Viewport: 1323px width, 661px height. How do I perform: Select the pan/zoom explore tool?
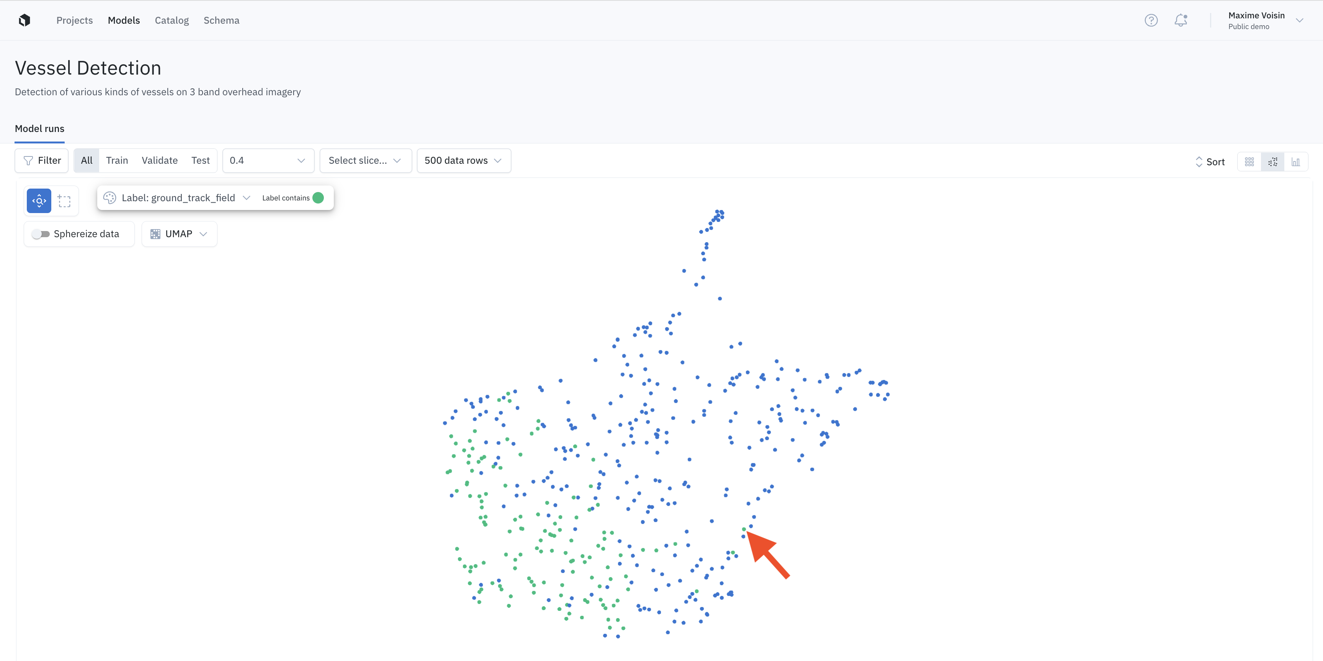[39, 201]
